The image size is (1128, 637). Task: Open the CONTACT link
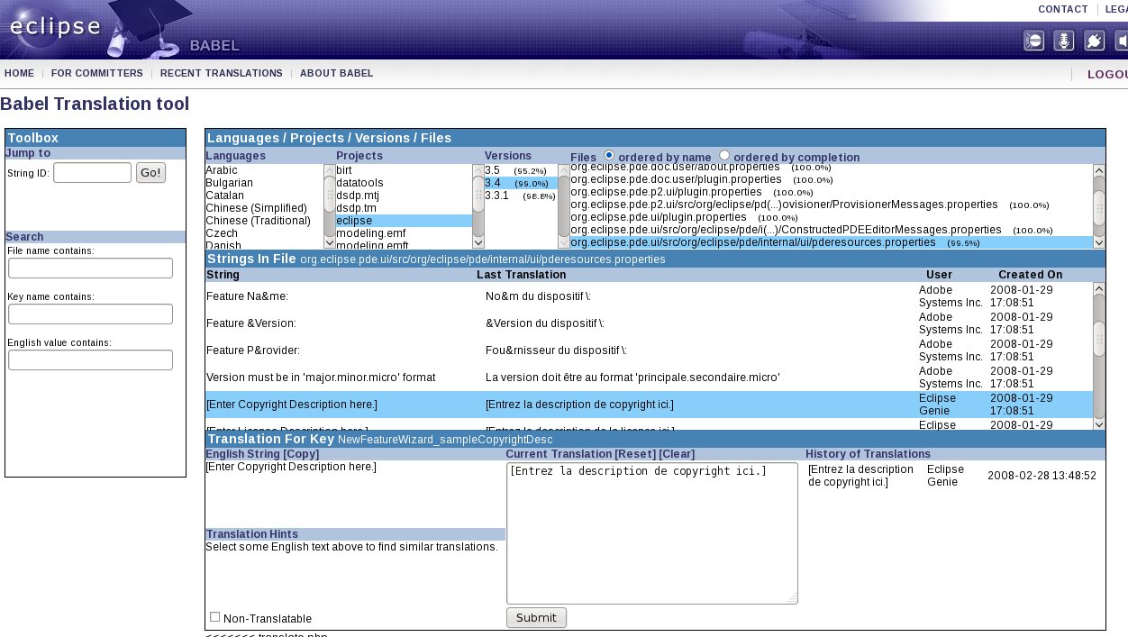point(1063,9)
